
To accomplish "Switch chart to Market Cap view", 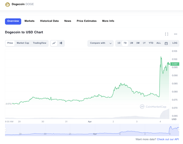I will click(x=23, y=43).
